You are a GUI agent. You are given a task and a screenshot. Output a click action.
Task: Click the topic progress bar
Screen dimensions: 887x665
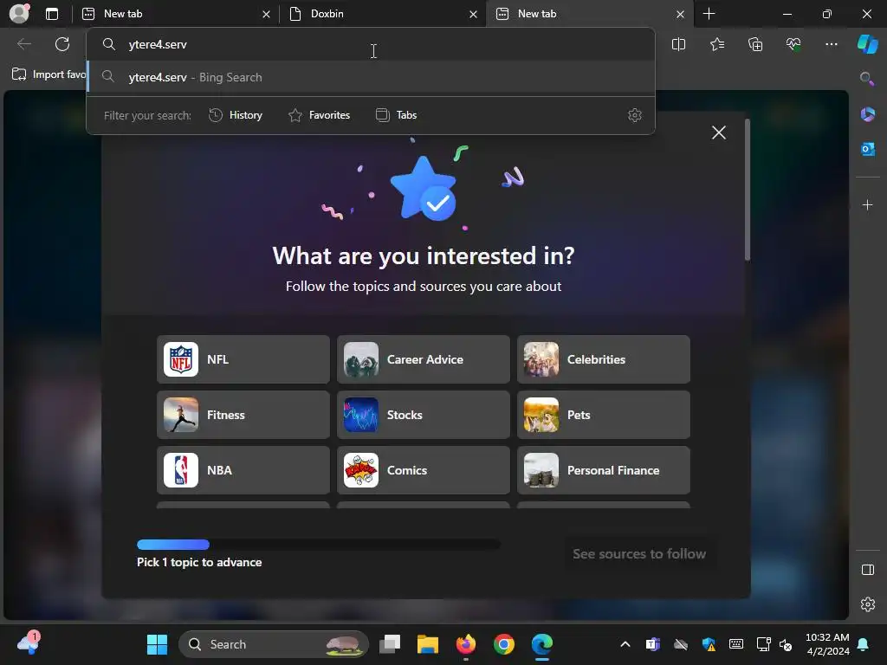tap(319, 545)
